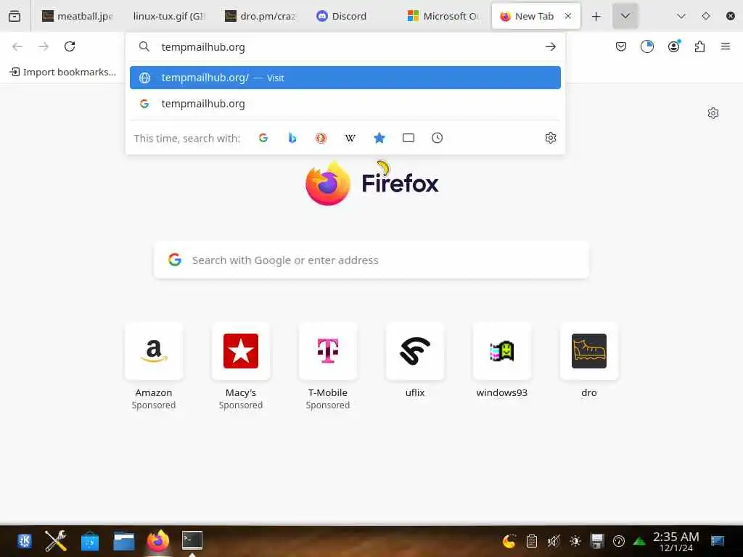The height and width of the screenshot is (557, 743).
Task: Toggle the muted volume tray icon
Action: coord(553,540)
